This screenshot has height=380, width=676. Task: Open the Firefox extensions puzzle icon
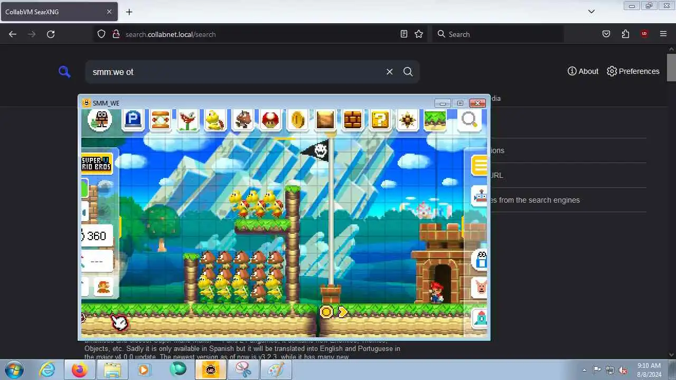tap(625, 34)
